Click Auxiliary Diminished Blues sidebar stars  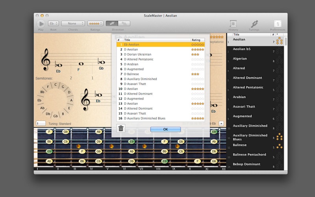(279, 137)
